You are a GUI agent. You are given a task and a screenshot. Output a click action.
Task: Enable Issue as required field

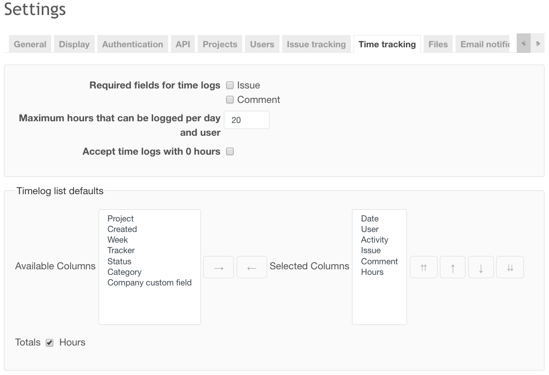pos(230,86)
